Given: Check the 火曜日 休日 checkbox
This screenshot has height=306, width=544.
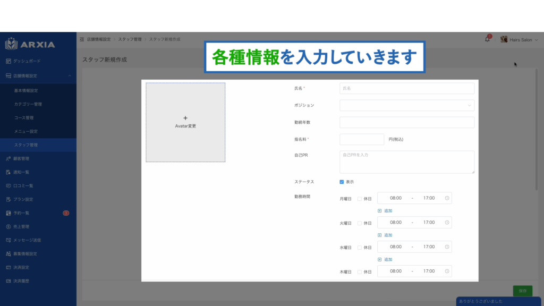Looking at the screenshot, I should (x=360, y=223).
